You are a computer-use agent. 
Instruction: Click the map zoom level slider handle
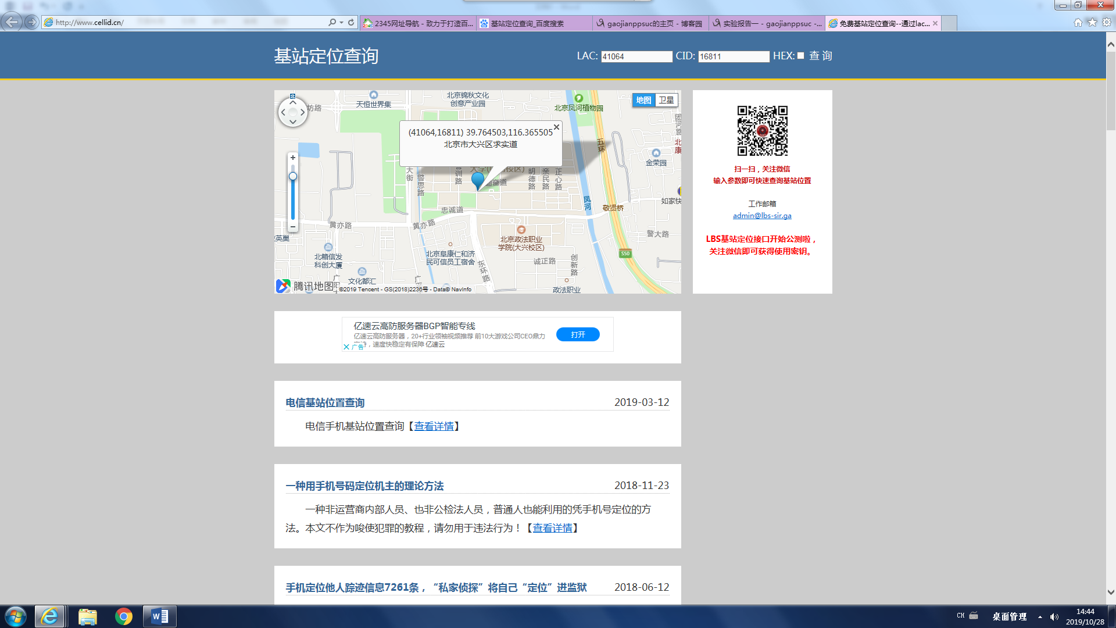pyautogui.click(x=293, y=176)
